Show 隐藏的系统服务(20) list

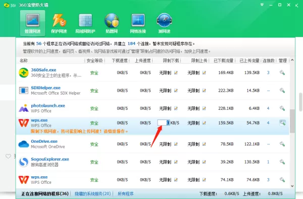click(93, 193)
